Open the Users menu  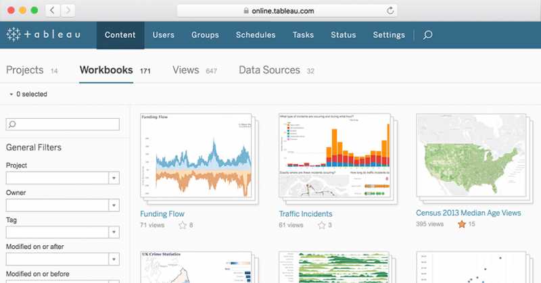pos(163,35)
